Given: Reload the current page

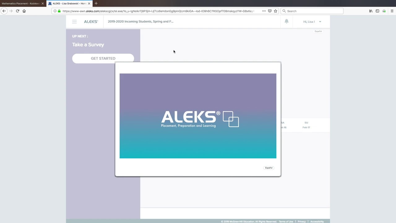Looking at the screenshot, I should (18, 11).
